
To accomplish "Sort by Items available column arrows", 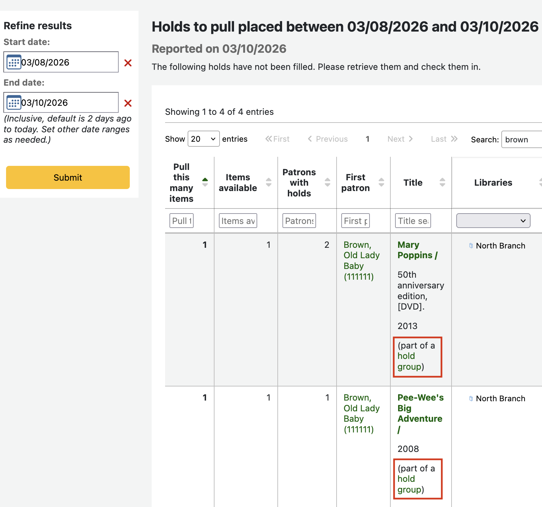I will click(x=268, y=182).
